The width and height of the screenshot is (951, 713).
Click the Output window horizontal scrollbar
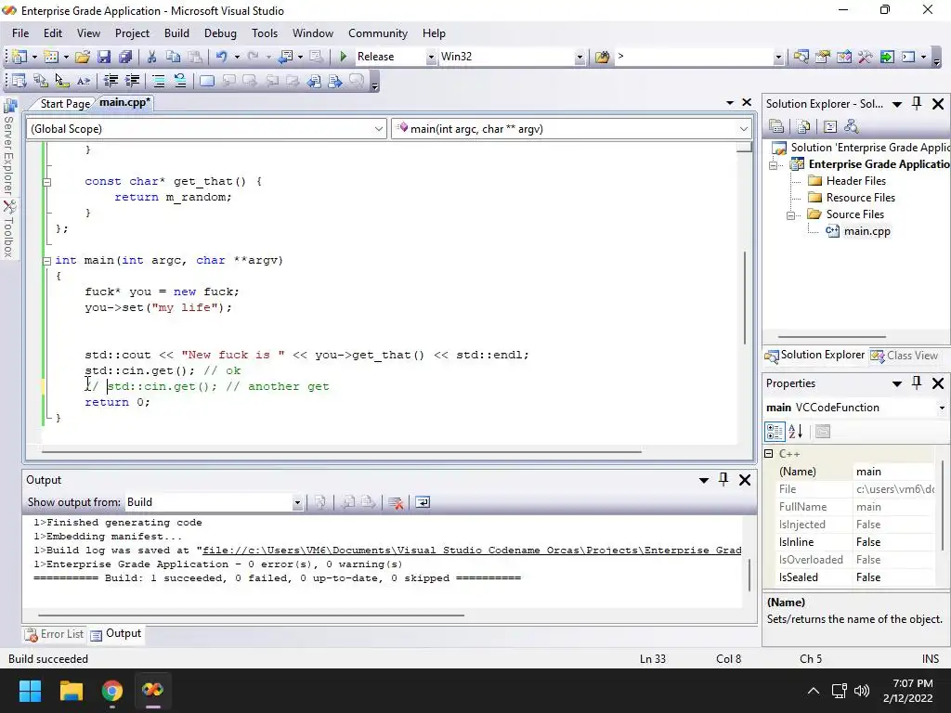[251, 616]
